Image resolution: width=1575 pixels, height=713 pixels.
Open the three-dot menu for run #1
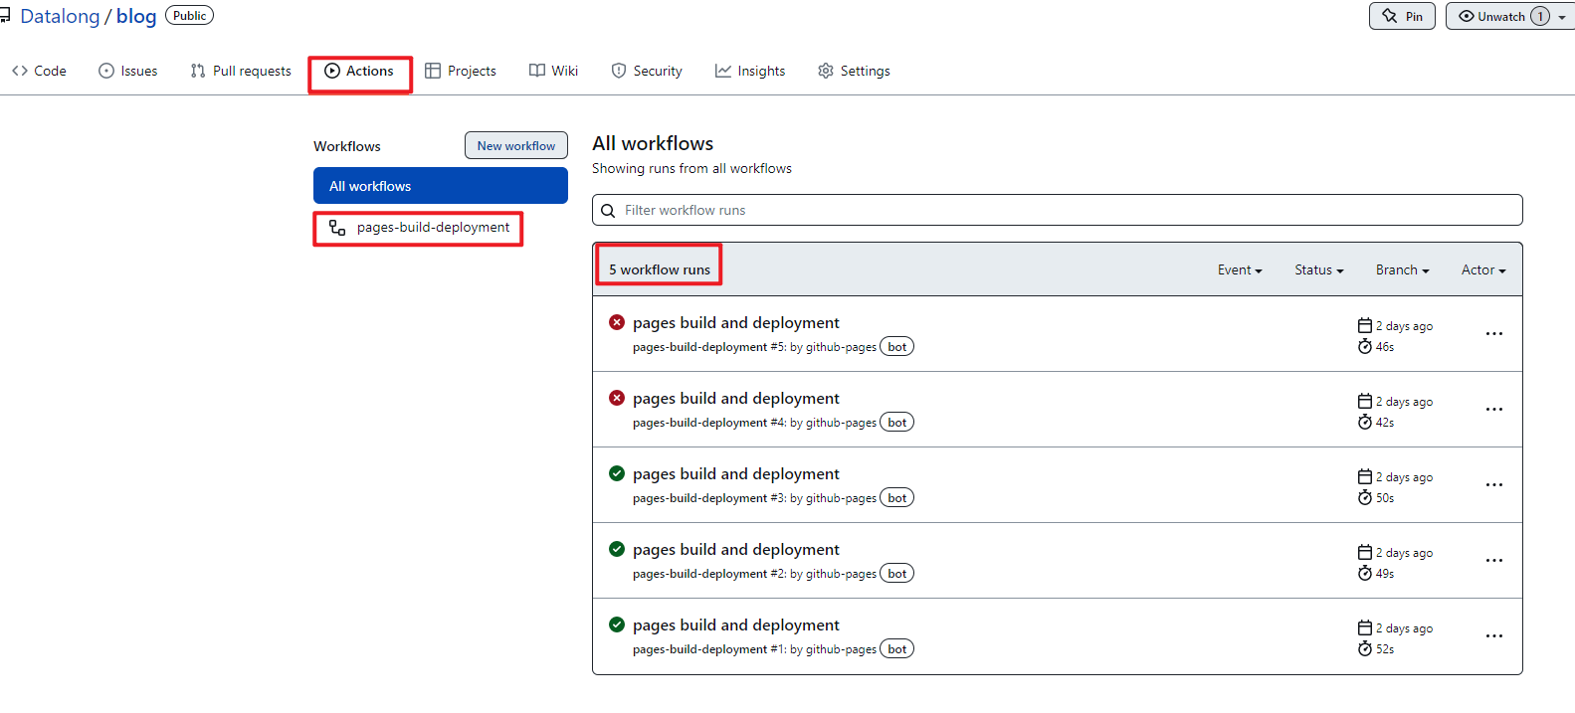click(1494, 636)
